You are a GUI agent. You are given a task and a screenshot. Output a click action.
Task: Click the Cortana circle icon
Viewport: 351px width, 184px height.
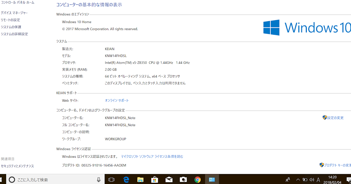tap(12, 180)
